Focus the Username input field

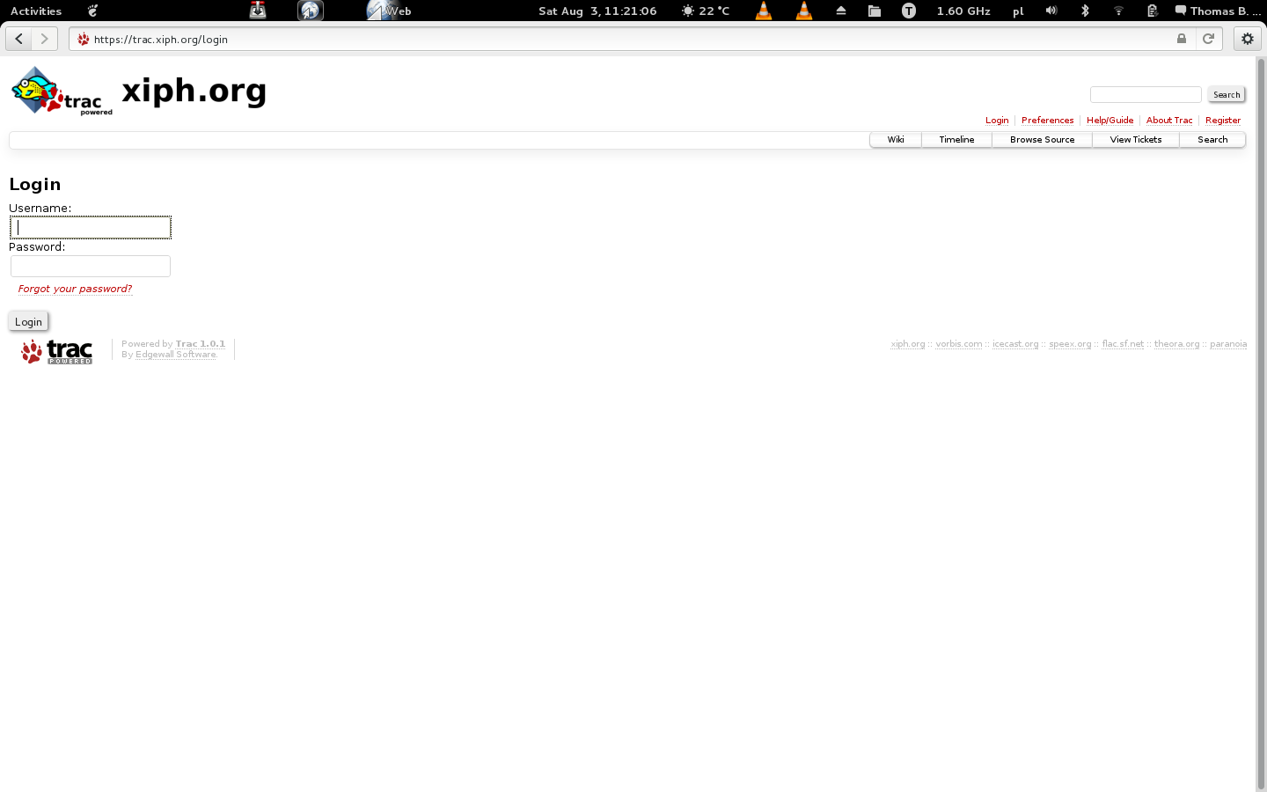[91, 228]
